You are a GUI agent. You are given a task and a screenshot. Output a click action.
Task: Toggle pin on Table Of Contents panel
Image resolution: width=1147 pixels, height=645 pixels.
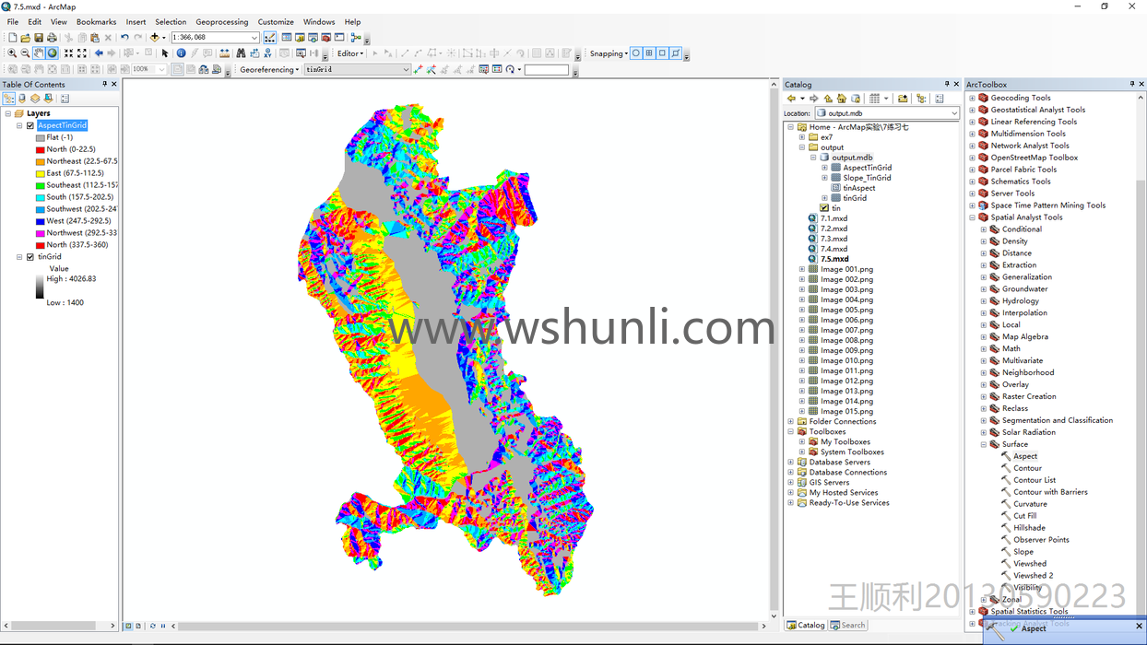[104, 84]
